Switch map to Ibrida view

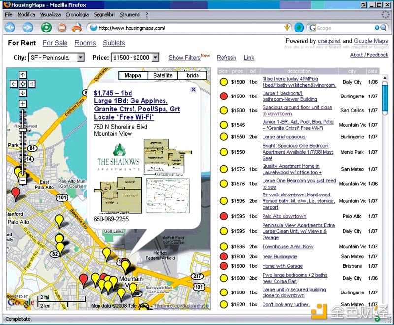pos(192,75)
